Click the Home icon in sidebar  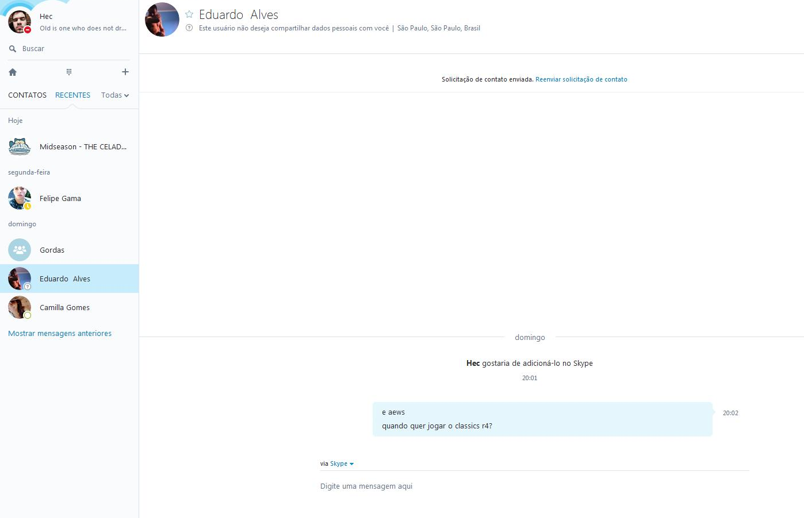(13, 72)
